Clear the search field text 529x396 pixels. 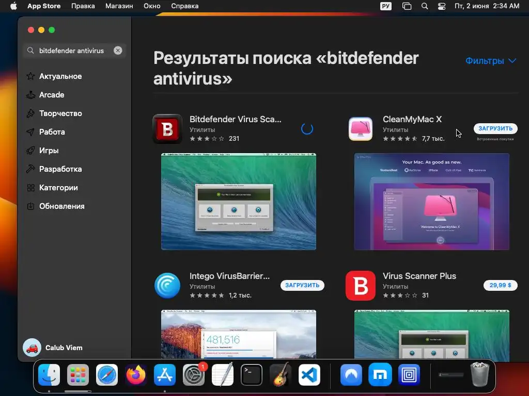[118, 51]
